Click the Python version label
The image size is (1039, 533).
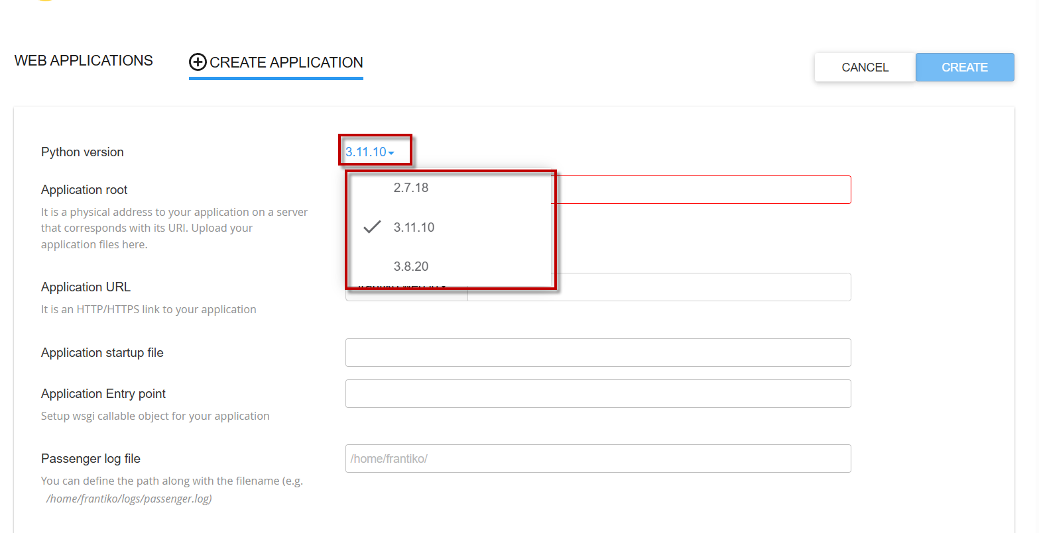82,152
